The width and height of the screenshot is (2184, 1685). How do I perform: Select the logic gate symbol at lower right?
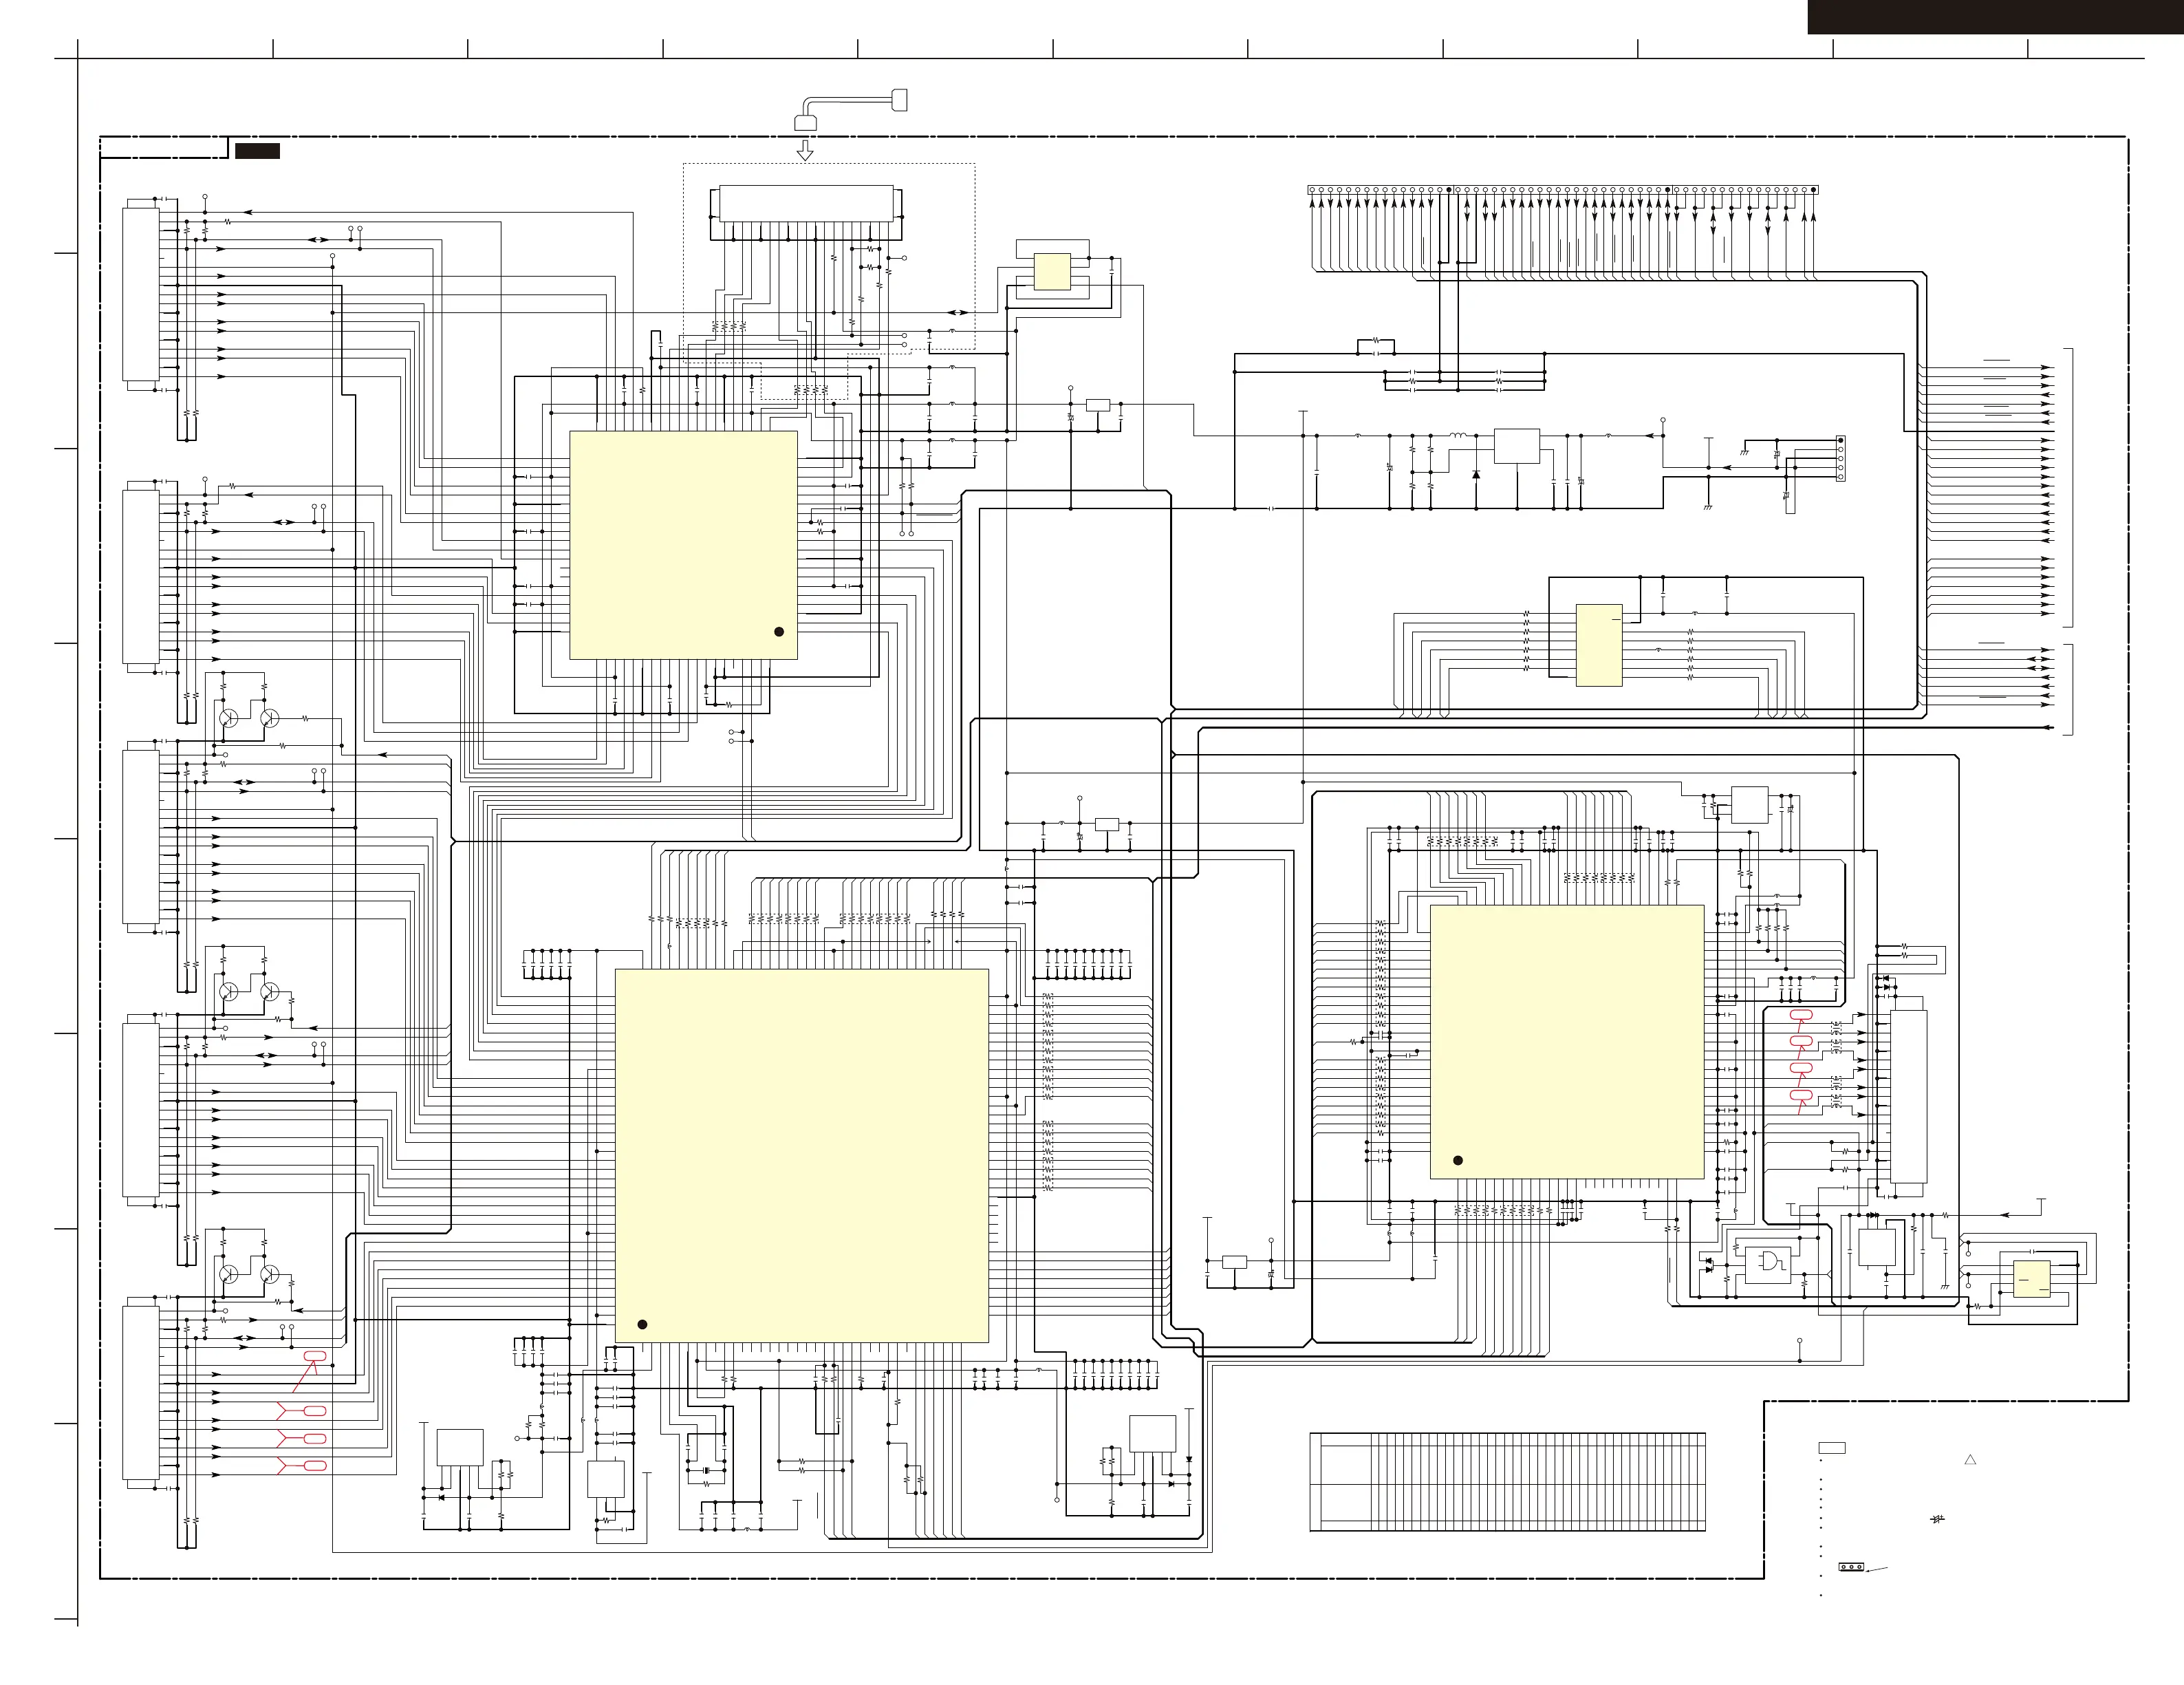(x=1772, y=1262)
